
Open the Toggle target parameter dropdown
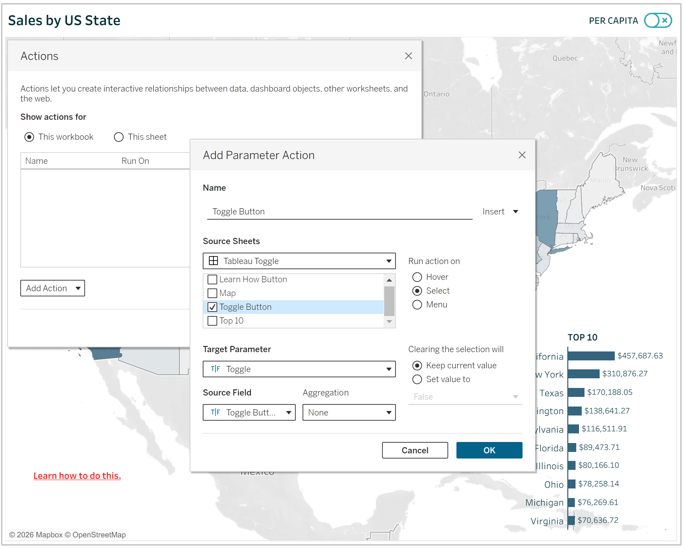pyautogui.click(x=299, y=369)
